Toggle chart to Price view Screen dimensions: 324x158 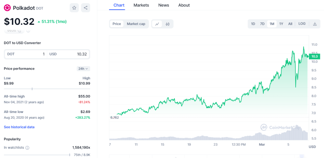(x=117, y=24)
